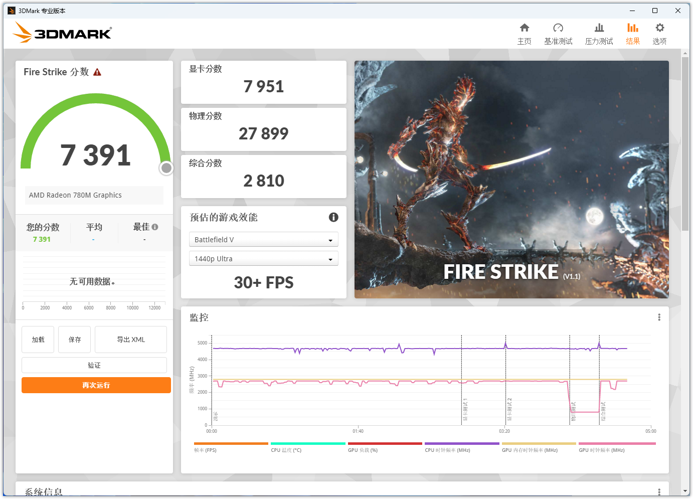Click the 综合分数 2 810 card
693x499 pixels.
click(264, 177)
